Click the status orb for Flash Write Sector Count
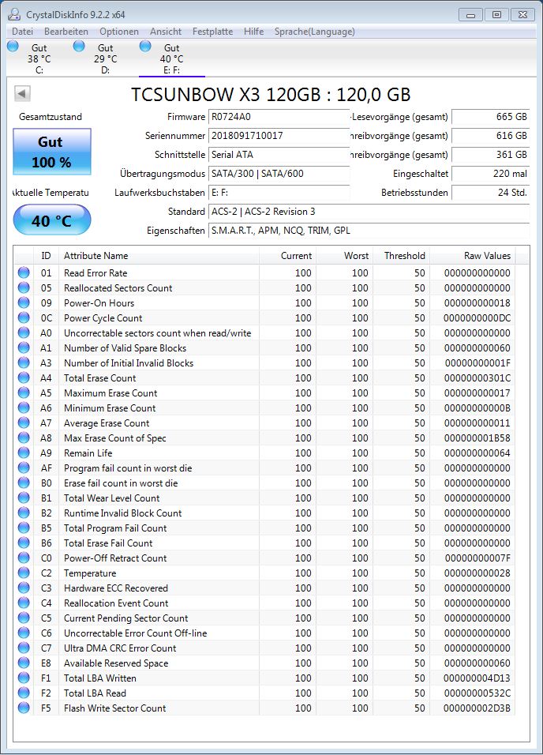The height and width of the screenshot is (755, 543). tap(24, 708)
